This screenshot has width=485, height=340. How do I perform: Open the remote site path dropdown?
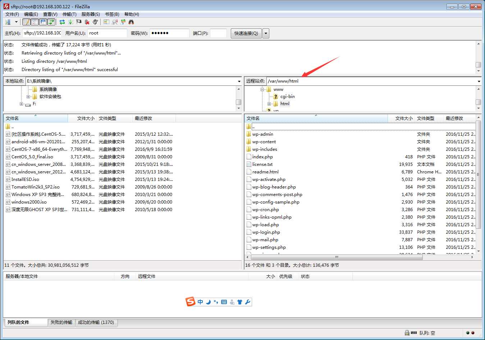coord(479,81)
